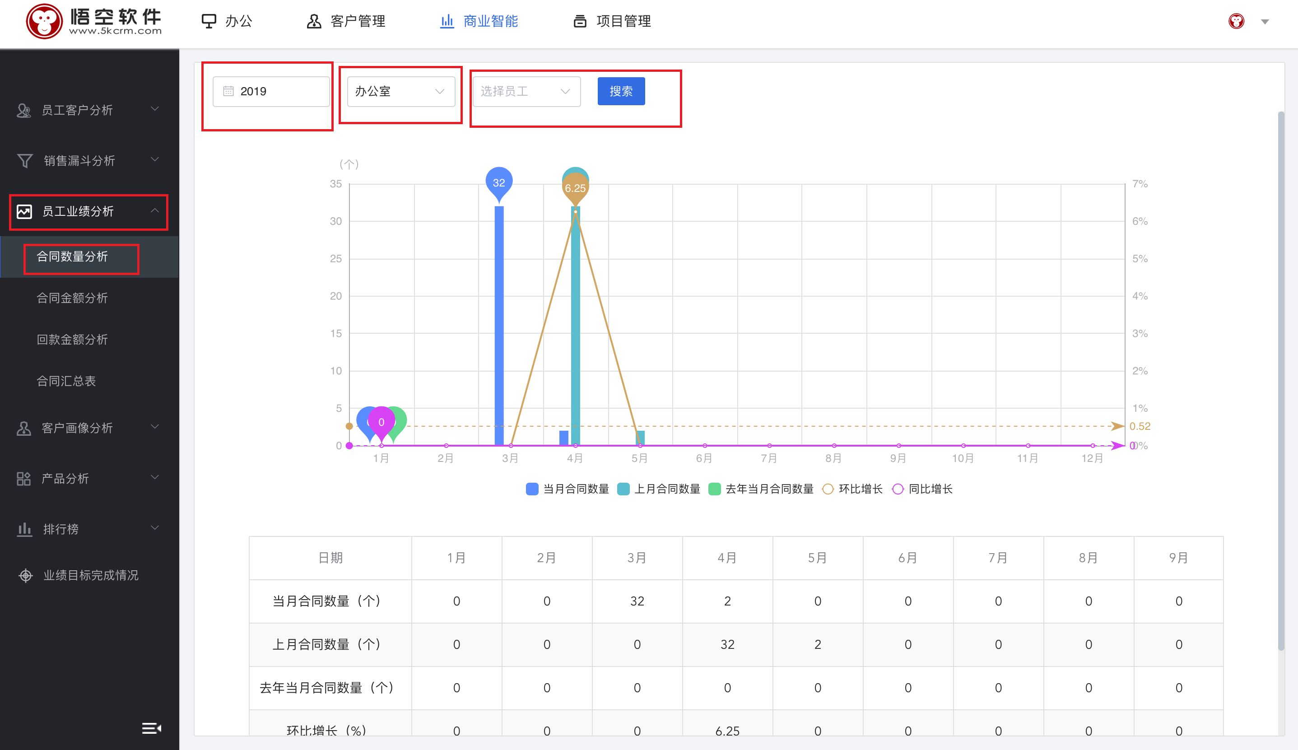The height and width of the screenshot is (750, 1298).
Task: Toggle the 同比增长 legend series
Action: pos(922,489)
